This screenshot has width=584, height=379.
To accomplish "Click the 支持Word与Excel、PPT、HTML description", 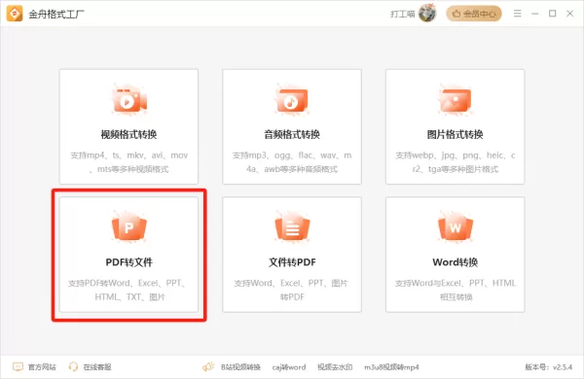I will [456, 290].
